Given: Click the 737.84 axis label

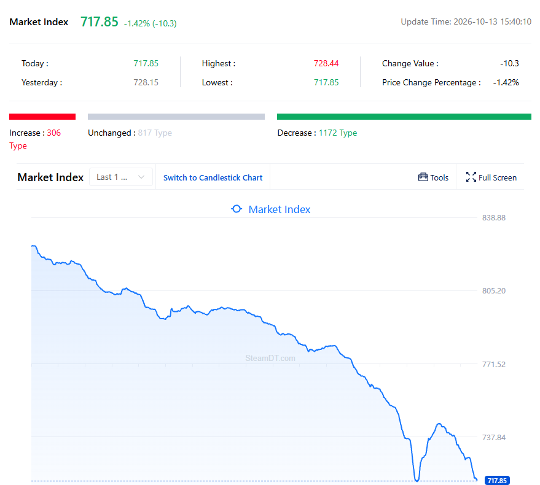Looking at the screenshot, I should (494, 438).
